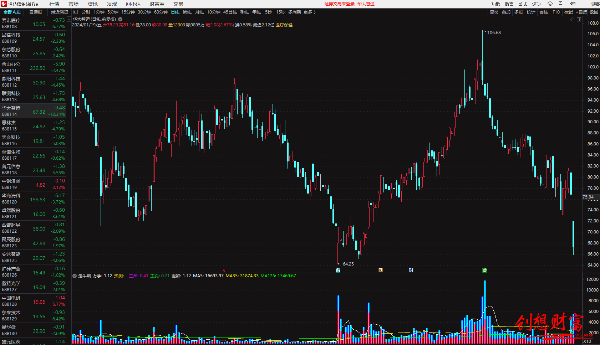Viewport: 600px width, 345px height.
Task: Open the mobile phone icon
Action: (560, 4)
